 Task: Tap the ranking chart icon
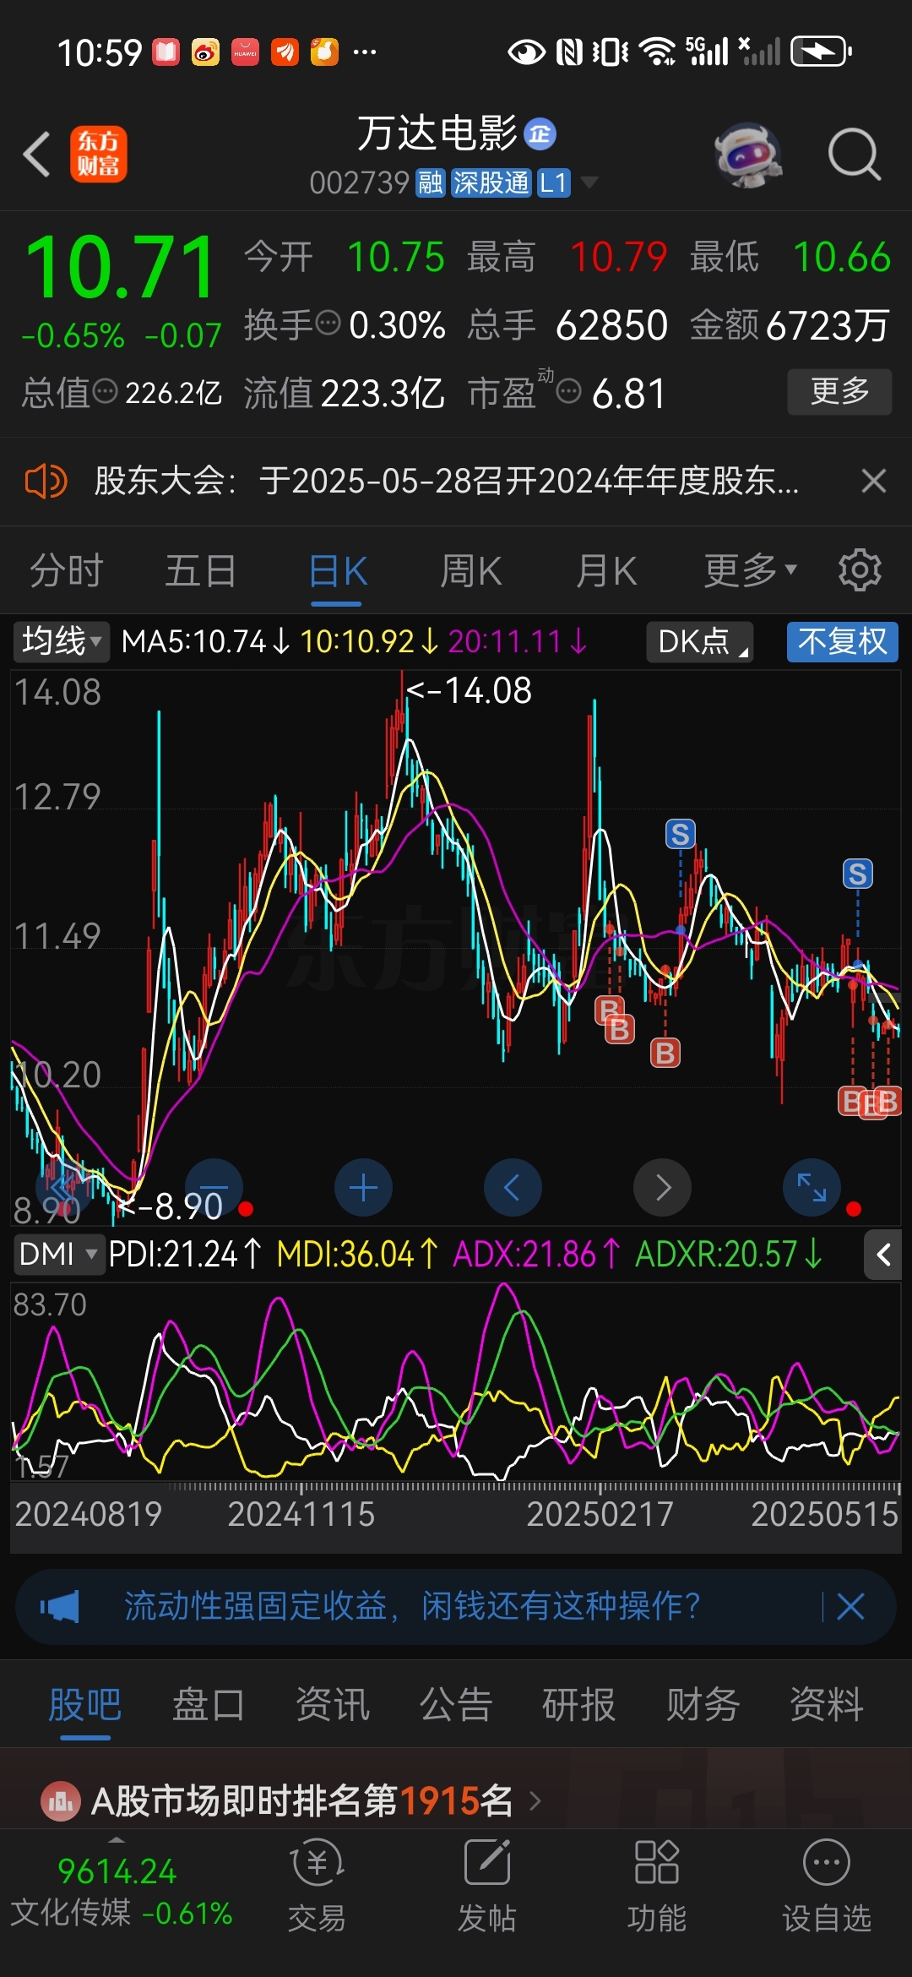click(60, 1801)
